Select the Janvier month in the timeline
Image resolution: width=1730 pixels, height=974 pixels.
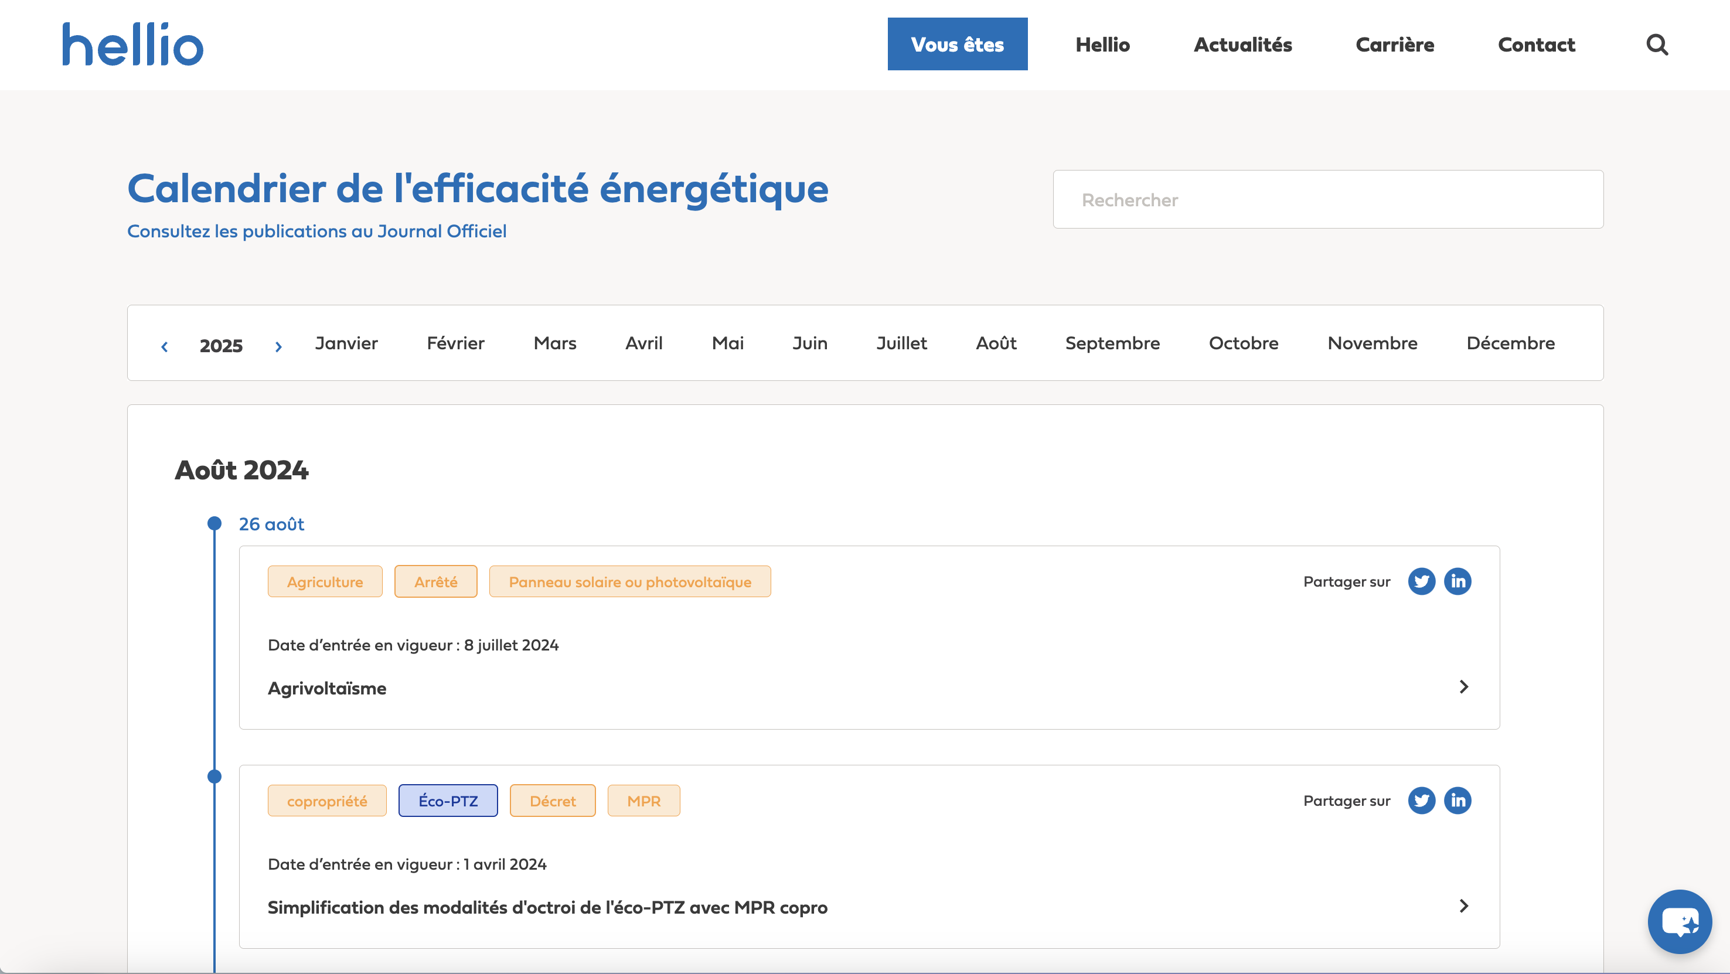tap(345, 343)
